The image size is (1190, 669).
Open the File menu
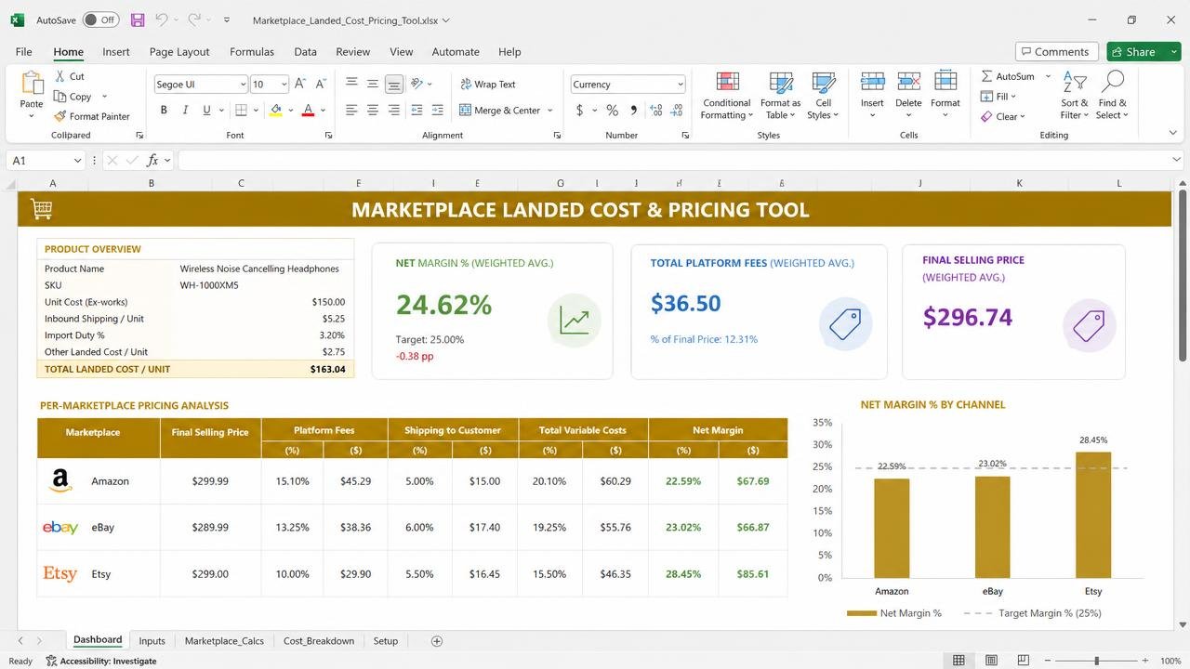pyautogui.click(x=23, y=52)
